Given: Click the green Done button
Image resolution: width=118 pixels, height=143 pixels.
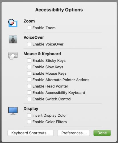Looking at the screenshot, I should coord(102,133).
